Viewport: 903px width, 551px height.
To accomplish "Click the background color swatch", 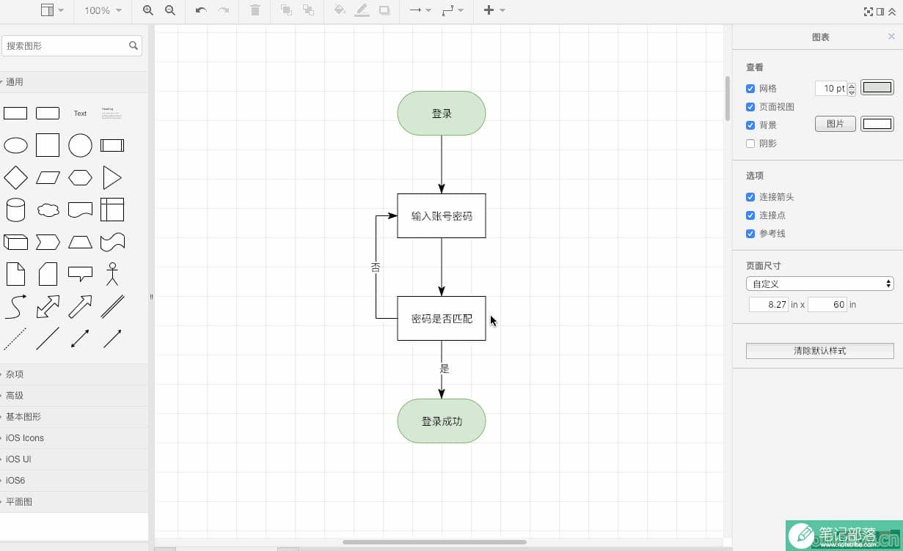I will click(877, 124).
